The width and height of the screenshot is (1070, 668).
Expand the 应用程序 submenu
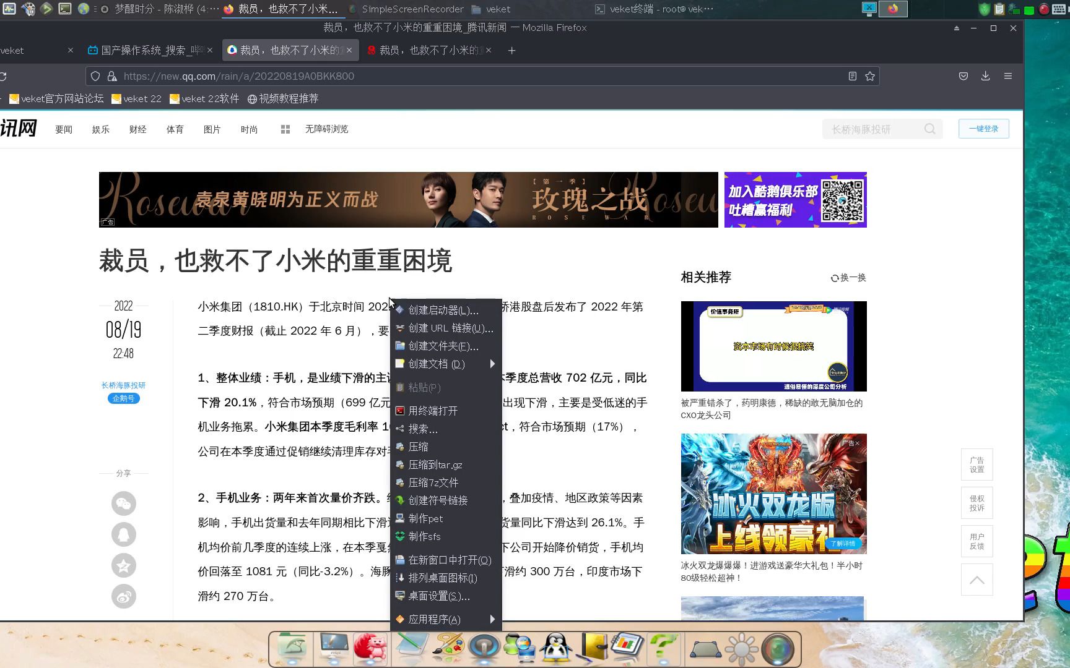[446, 620]
